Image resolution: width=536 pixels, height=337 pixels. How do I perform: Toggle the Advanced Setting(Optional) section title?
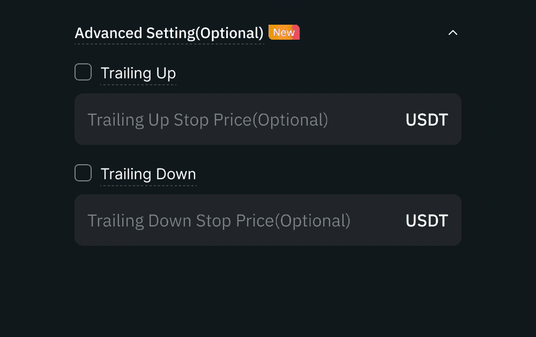coord(169,33)
